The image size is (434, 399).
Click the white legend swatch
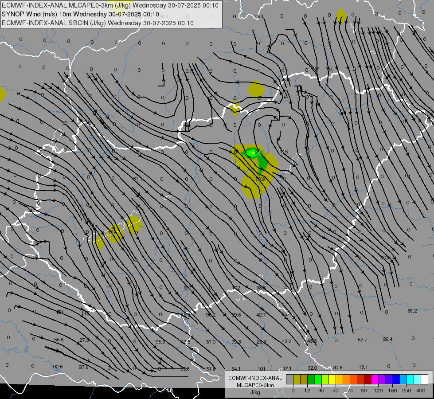coord(425,379)
